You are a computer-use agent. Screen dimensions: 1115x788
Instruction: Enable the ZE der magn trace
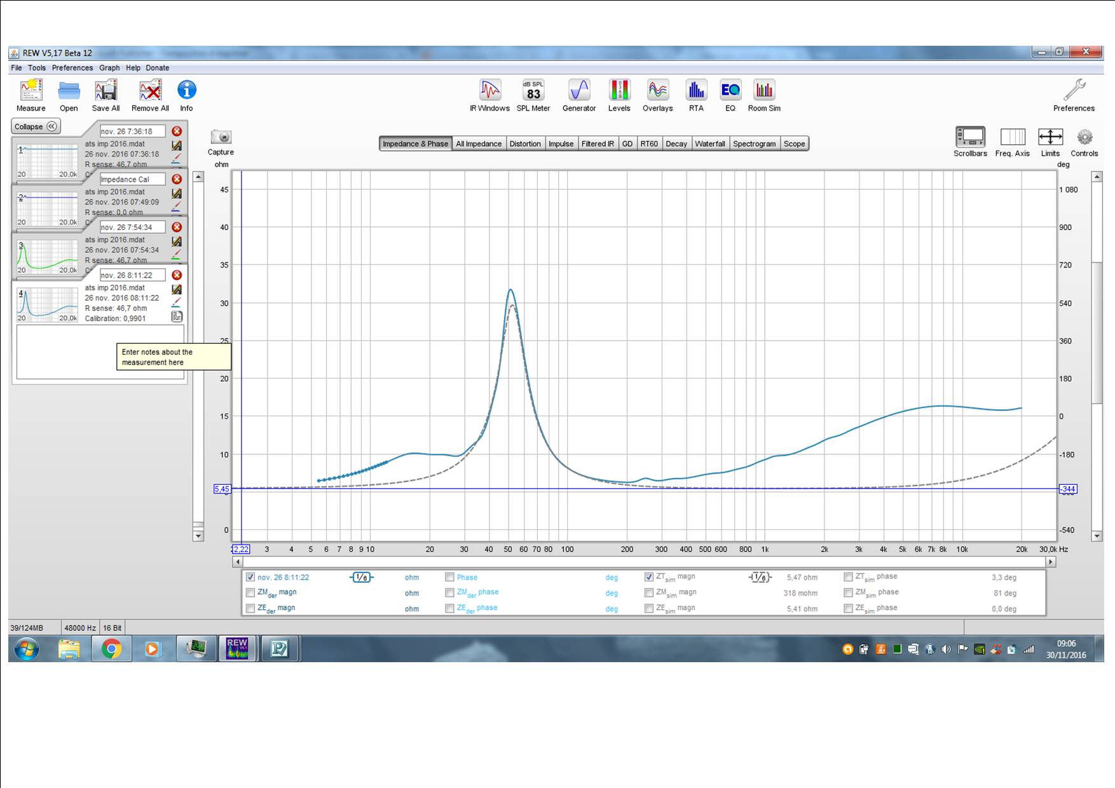(250, 608)
